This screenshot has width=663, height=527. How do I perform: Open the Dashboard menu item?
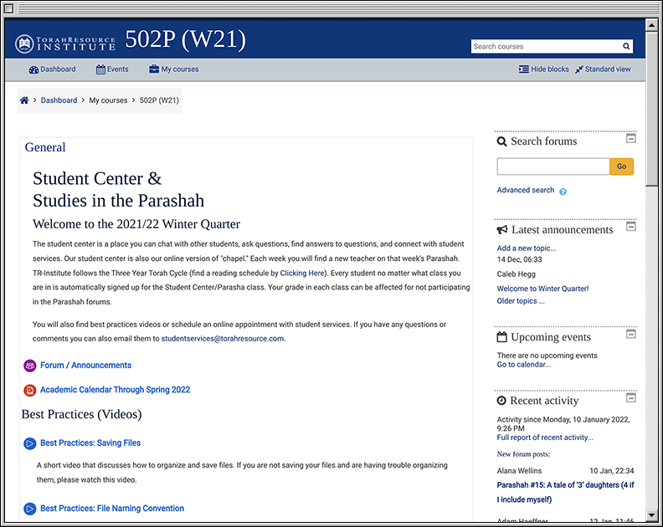pyautogui.click(x=52, y=69)
